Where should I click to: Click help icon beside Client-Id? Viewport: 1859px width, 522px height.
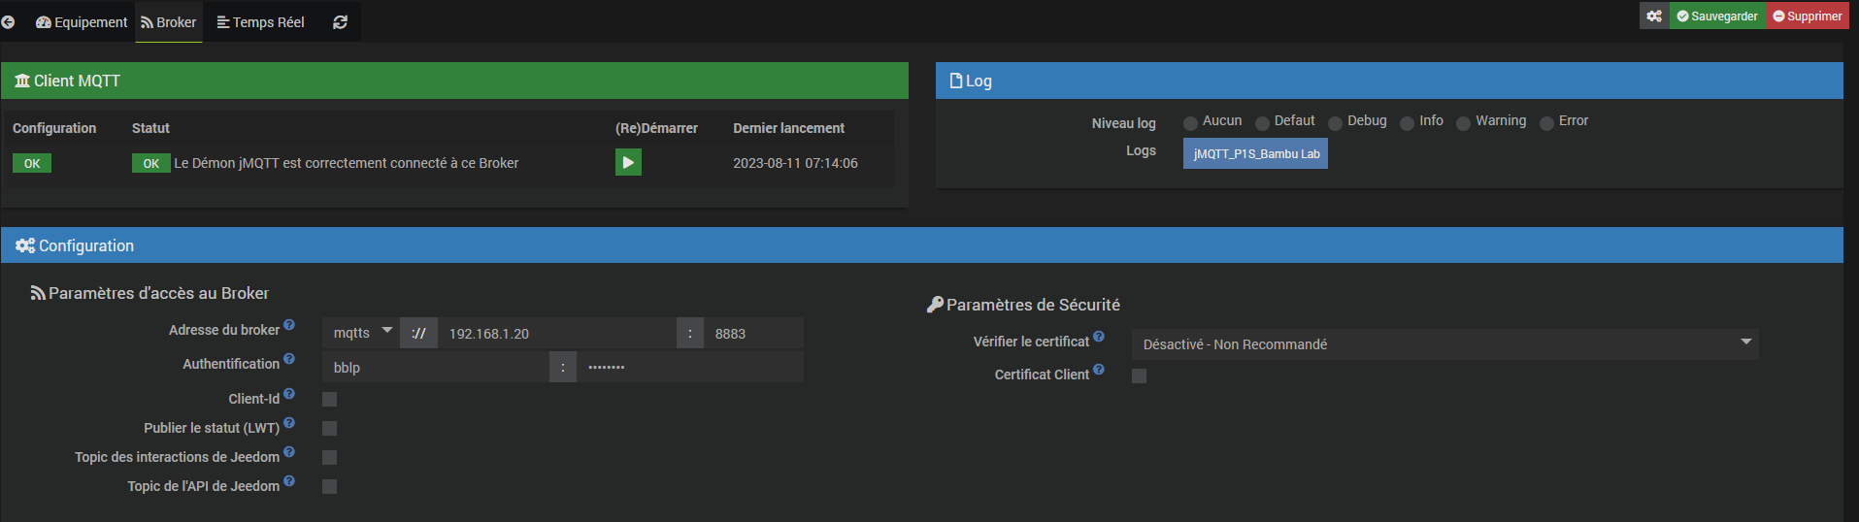click(x=289, y=394)
